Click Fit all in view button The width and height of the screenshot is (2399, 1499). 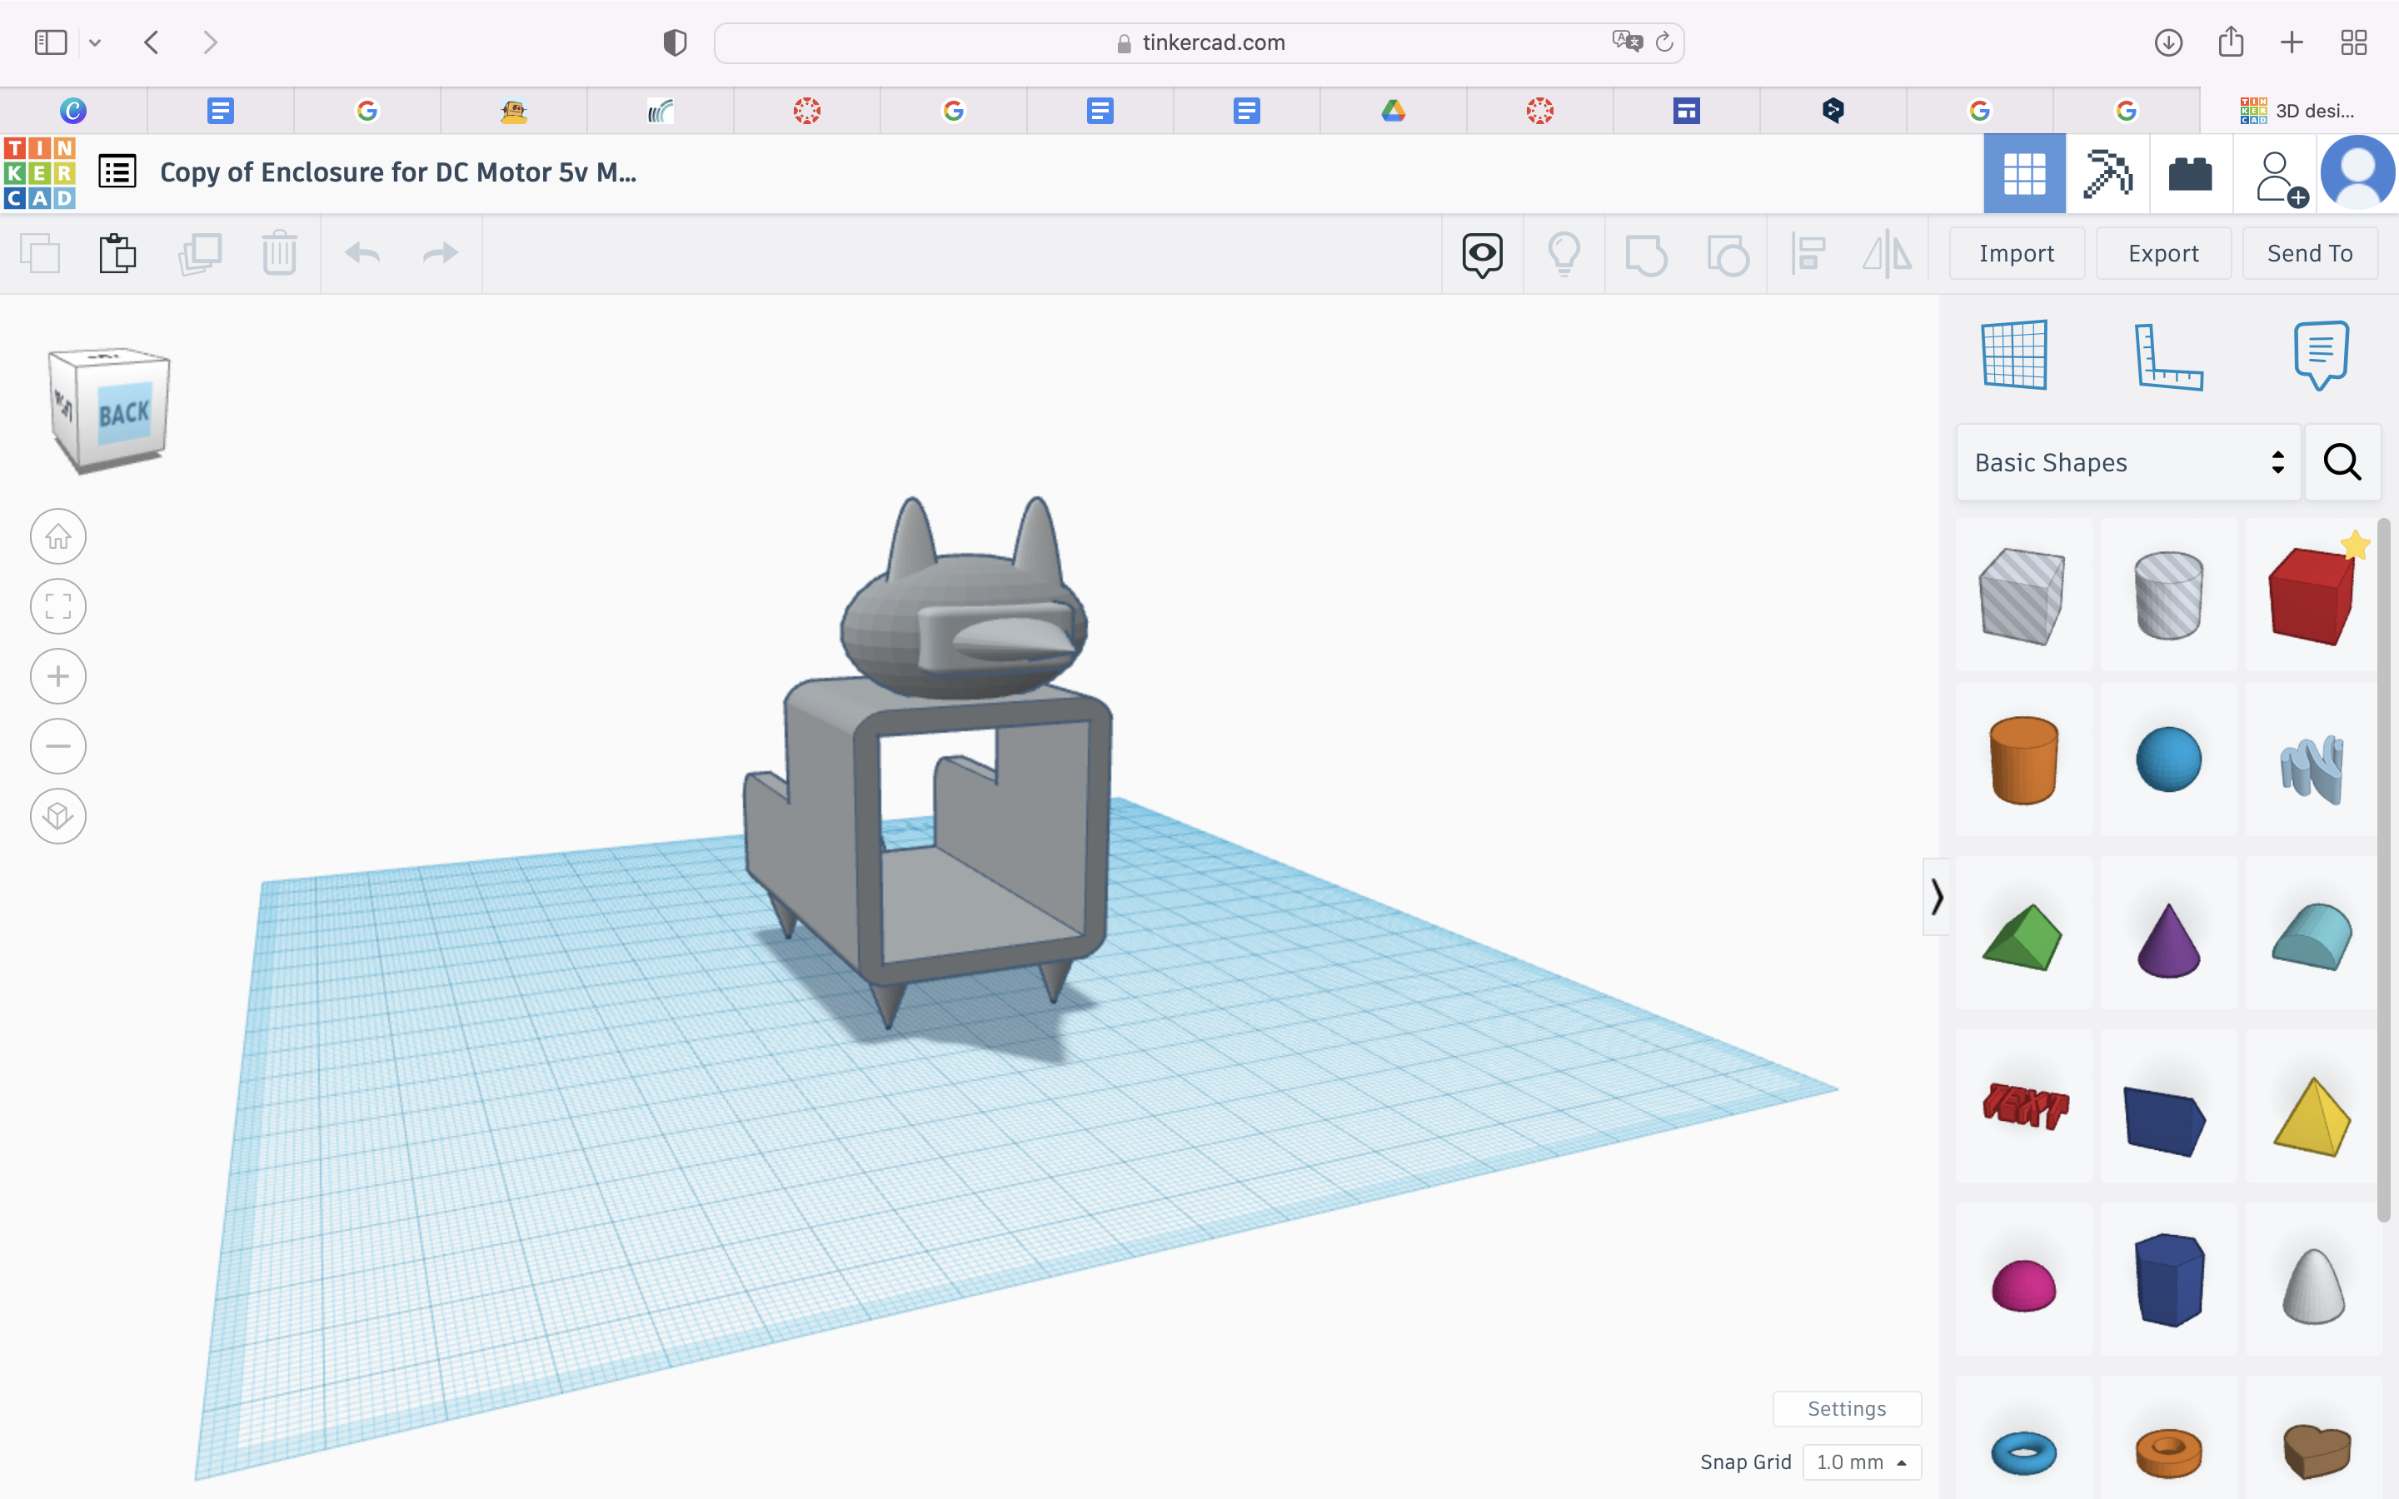[58, 607]
